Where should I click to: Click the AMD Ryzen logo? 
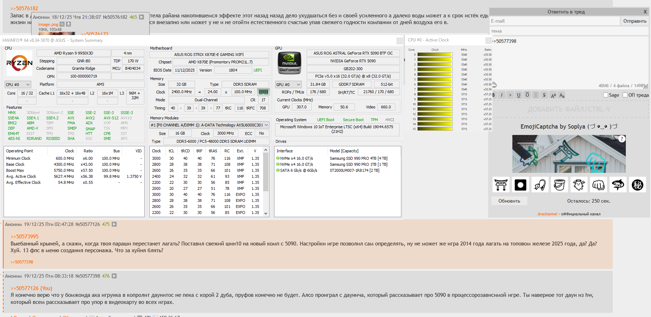click(20, 63)
